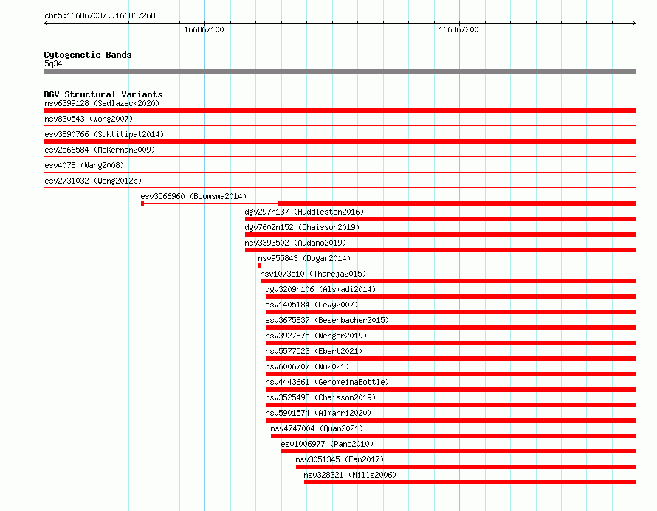
Task: Select the esv2731032 (Wong2012b) variant label
Action: pos(93,181)
